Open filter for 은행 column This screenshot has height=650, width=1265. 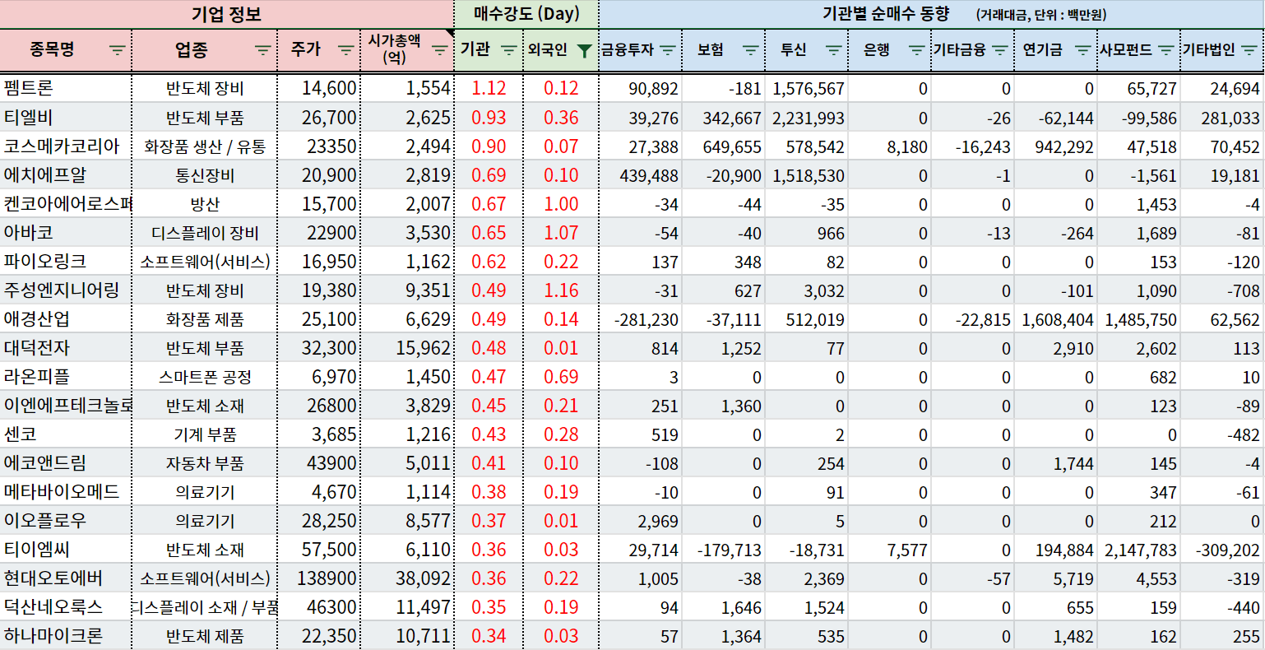916,50
